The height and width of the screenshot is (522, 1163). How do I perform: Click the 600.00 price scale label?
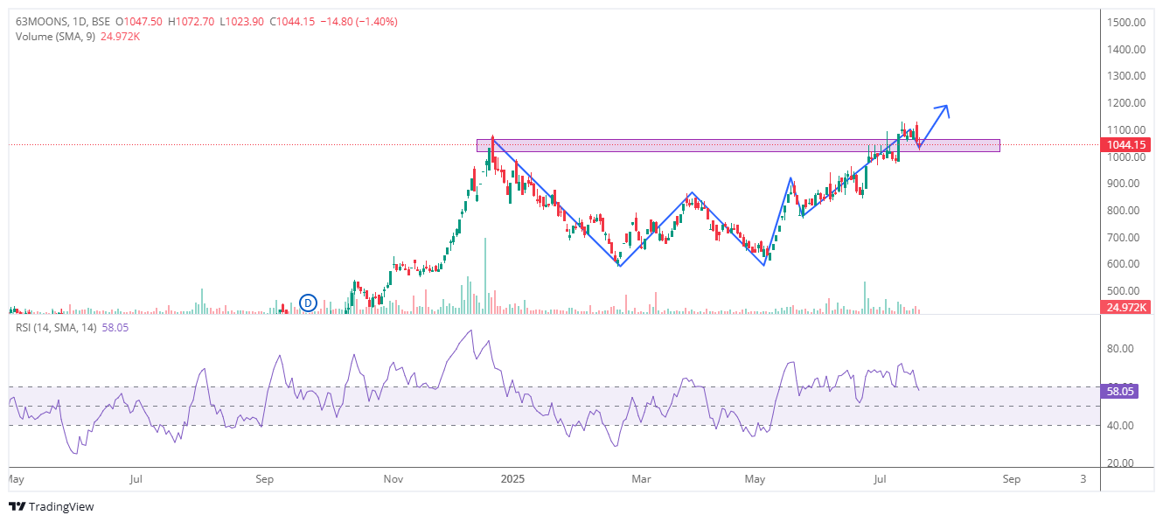pyautogui.click(x=1125, y=264)
